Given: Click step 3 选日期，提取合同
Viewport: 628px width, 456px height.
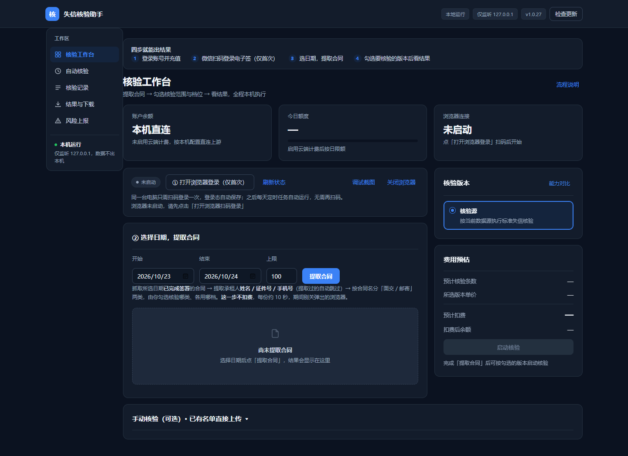Looking at the screenshot, I should (x=316, y=58).
